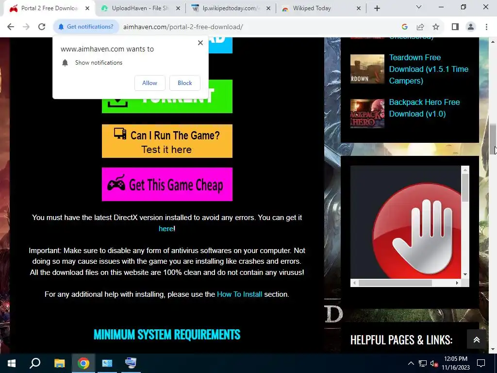Click the network tray icon
This screenshot has height=373, width=497.
[x=423, y=363]
